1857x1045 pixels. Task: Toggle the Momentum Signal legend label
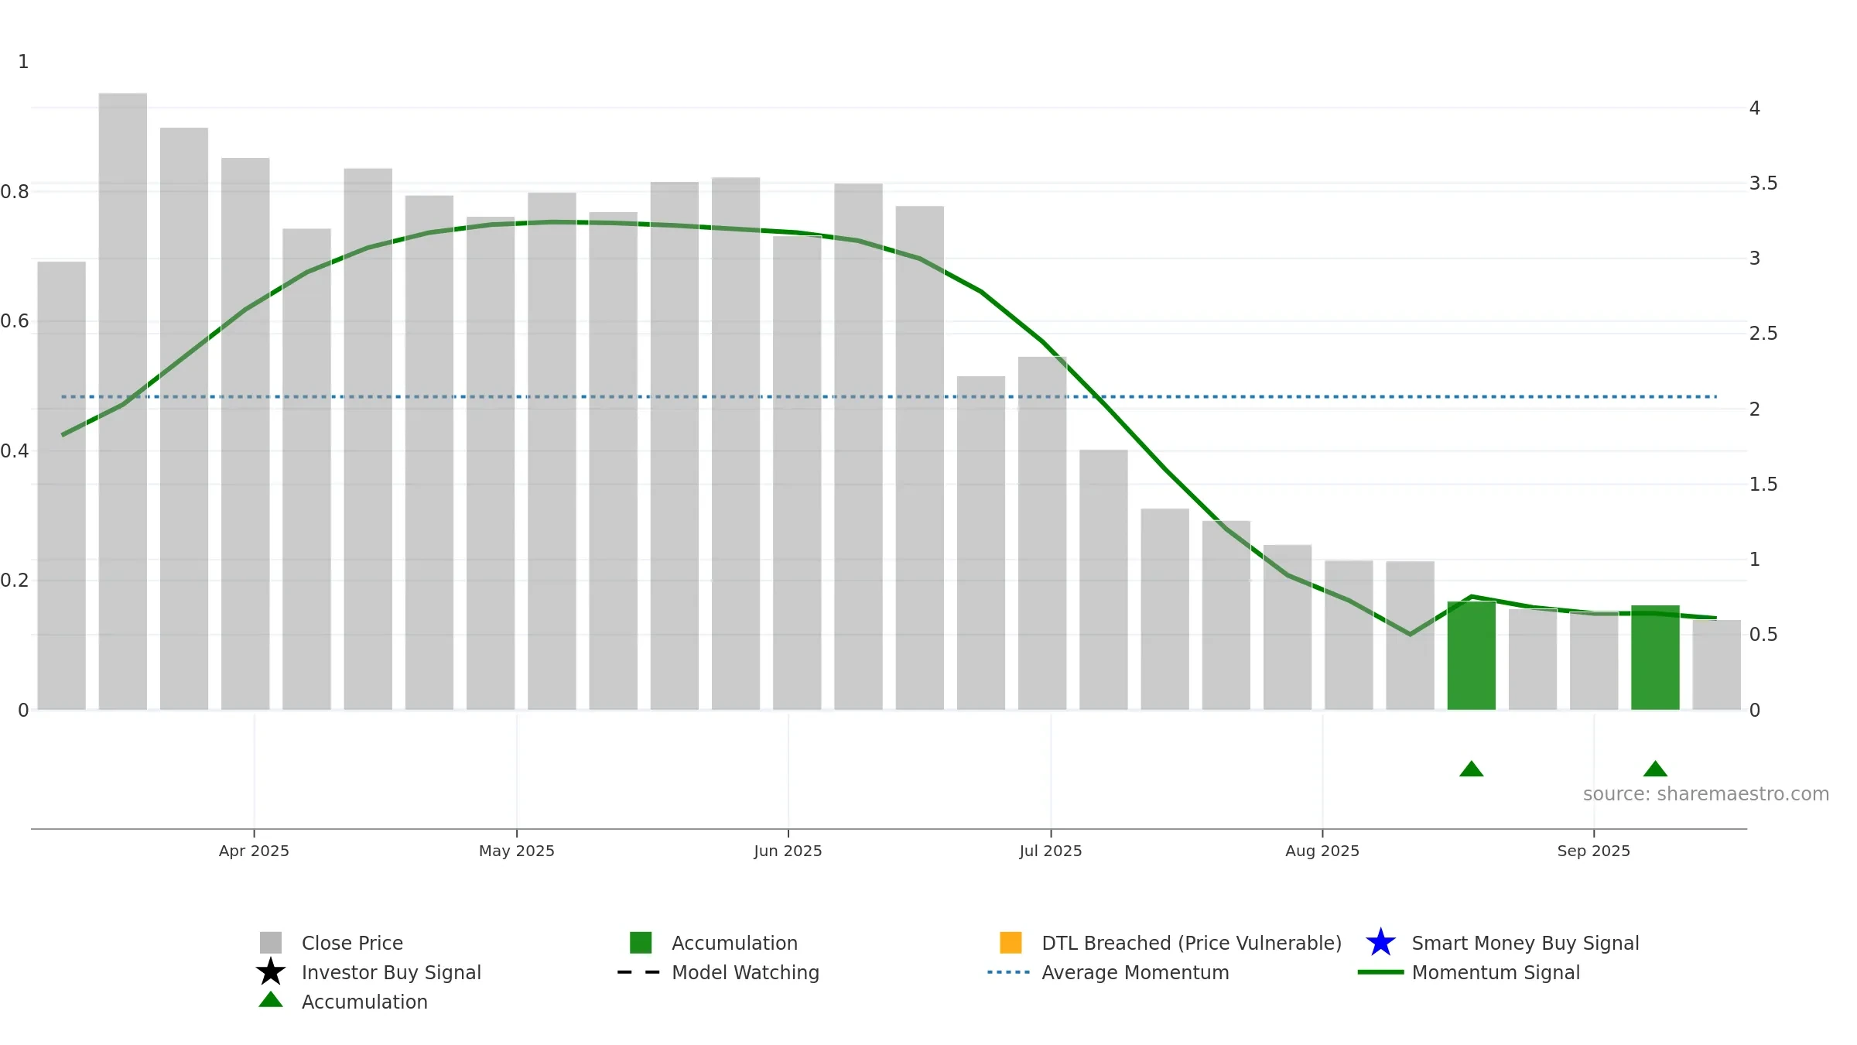(x=1496, y=972)
